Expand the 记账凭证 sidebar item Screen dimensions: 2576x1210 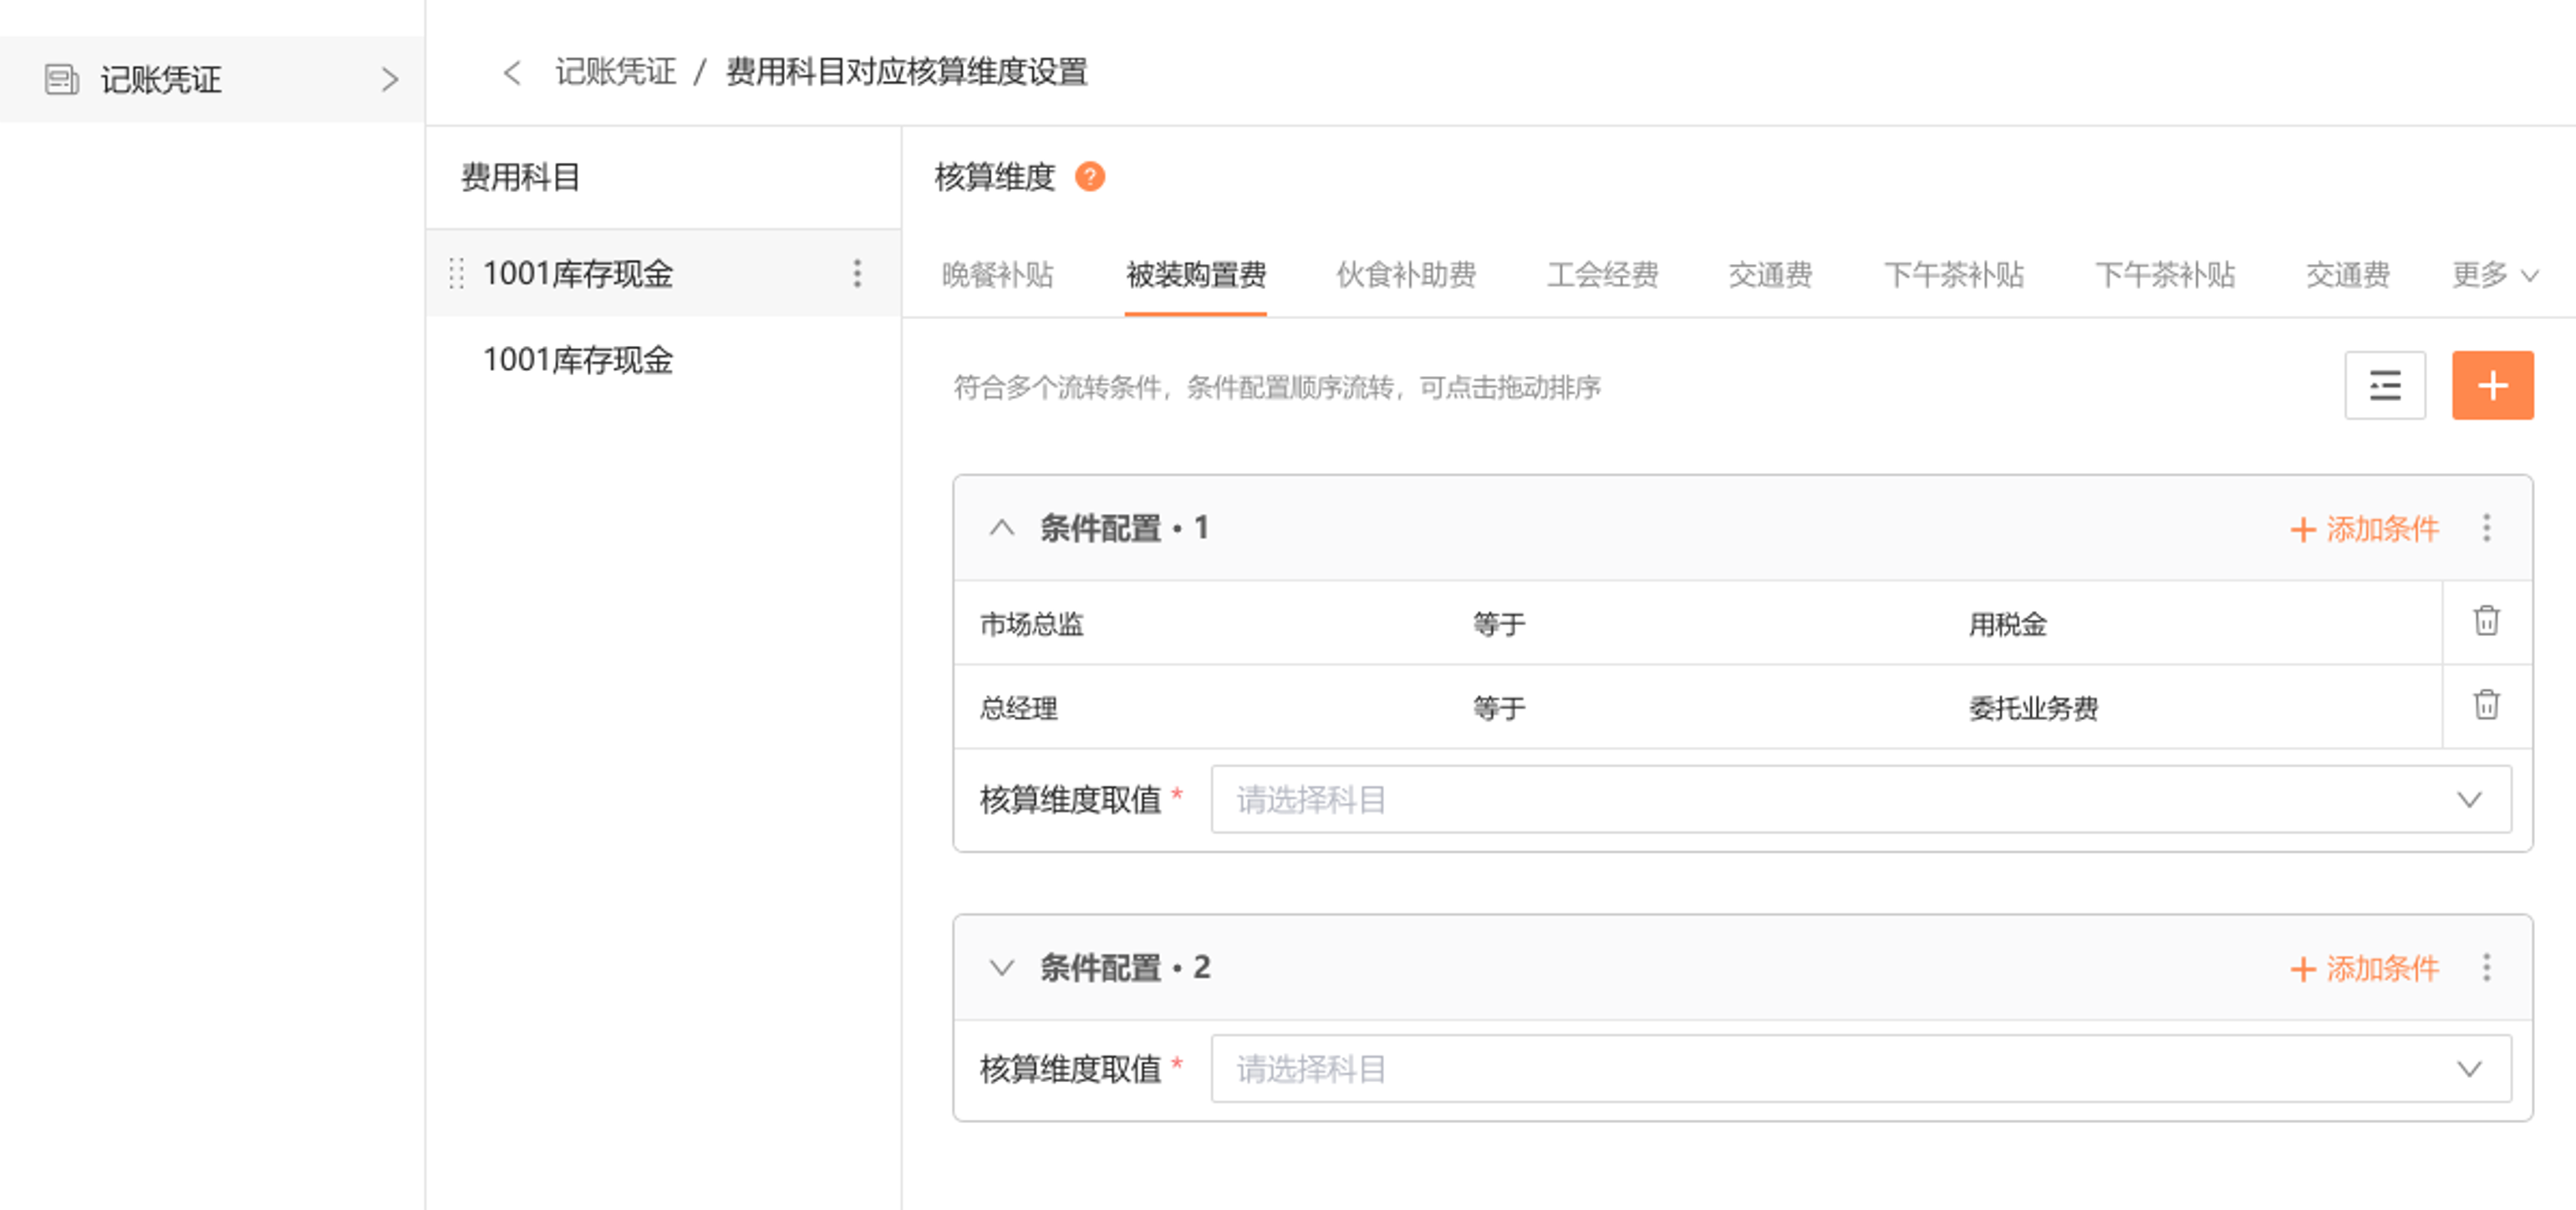coord(390,80)
